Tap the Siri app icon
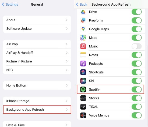This screenshot has height=127, width=148. (x=83, y=81)
